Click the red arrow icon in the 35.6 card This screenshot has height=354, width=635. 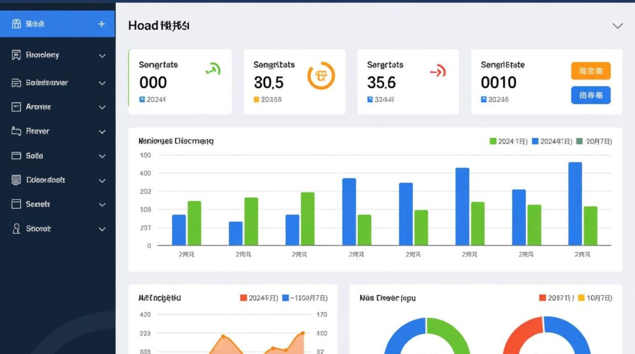point(438,72)
